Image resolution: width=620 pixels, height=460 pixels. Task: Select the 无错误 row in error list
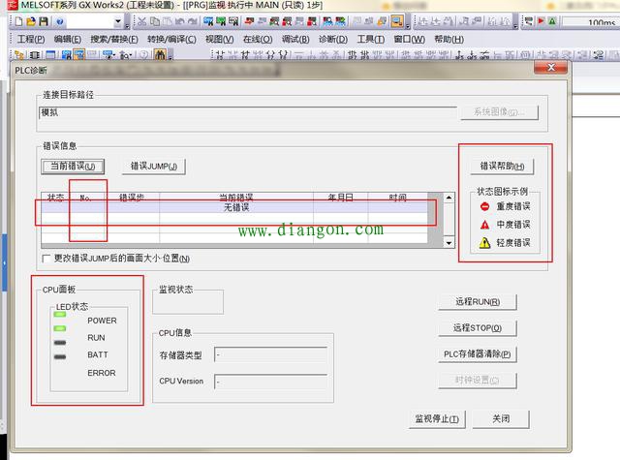point(236,207)
